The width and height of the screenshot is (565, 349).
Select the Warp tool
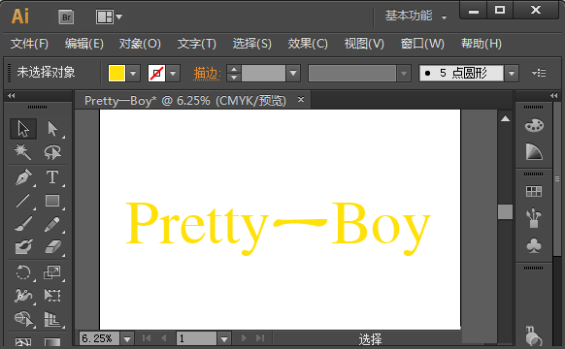[23, 296]
